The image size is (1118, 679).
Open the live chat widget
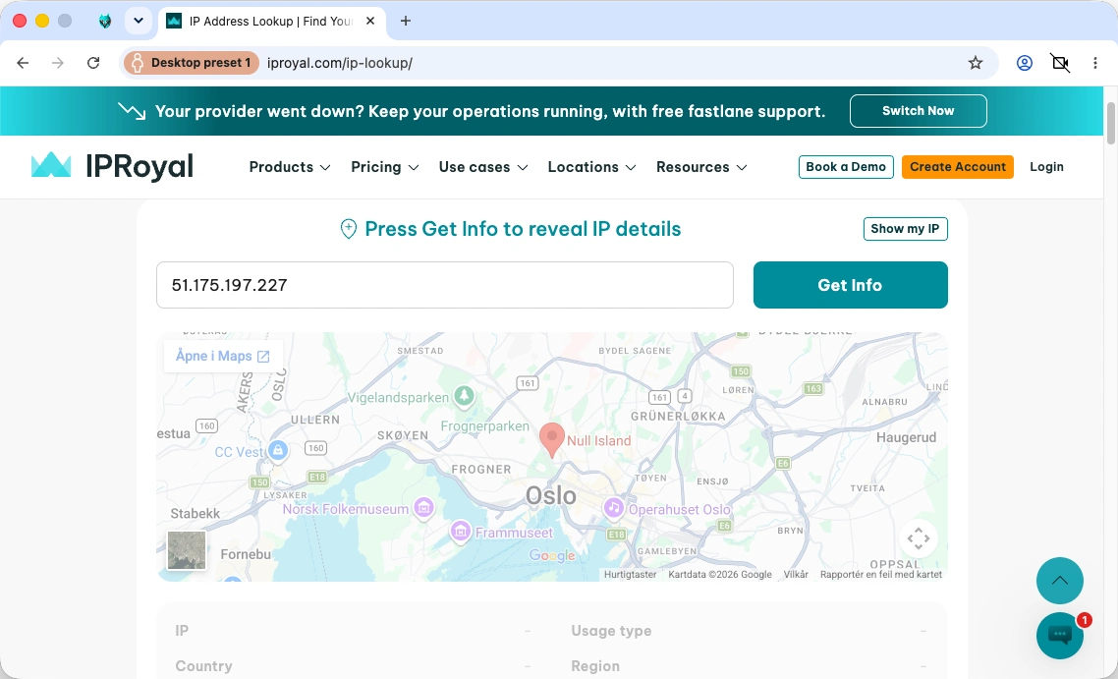pyautogui.click(x=1059, y=635)
